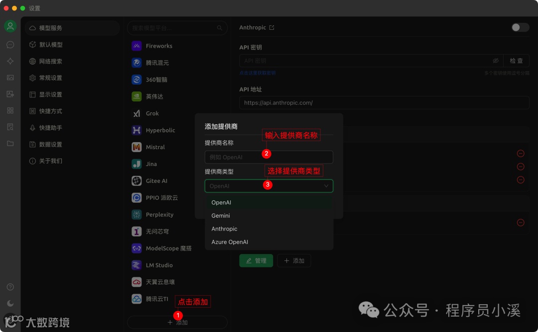The image size is (538, 332).
Task: Enable the Anthropic provider switch
Action: point(520,27)
